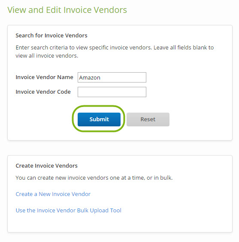This screenshot has height=242, width=239.
Task: Place the cursor on the word Amazon in the name field
Action: 90,77
